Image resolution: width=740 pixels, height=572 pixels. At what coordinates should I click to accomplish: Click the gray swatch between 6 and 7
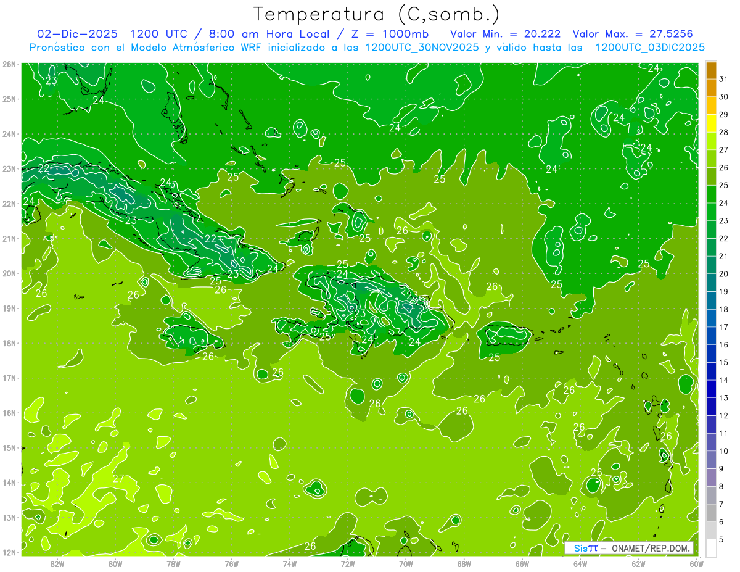[711, 513]
